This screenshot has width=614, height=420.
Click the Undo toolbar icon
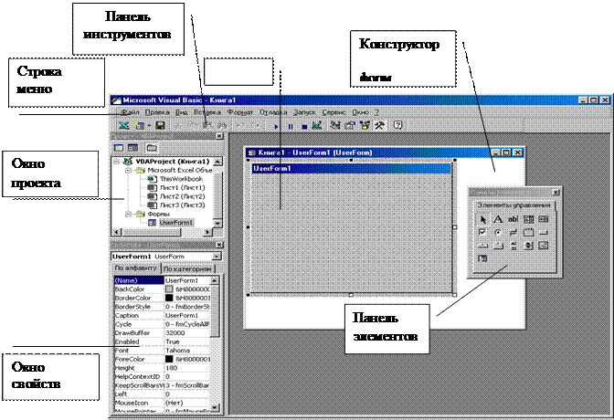[x=241, y=125]
